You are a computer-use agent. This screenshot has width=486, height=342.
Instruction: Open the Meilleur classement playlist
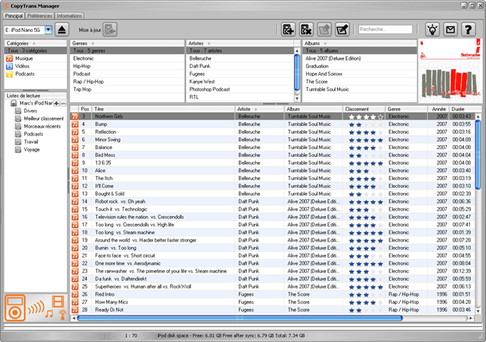click(x=44, y=119)
